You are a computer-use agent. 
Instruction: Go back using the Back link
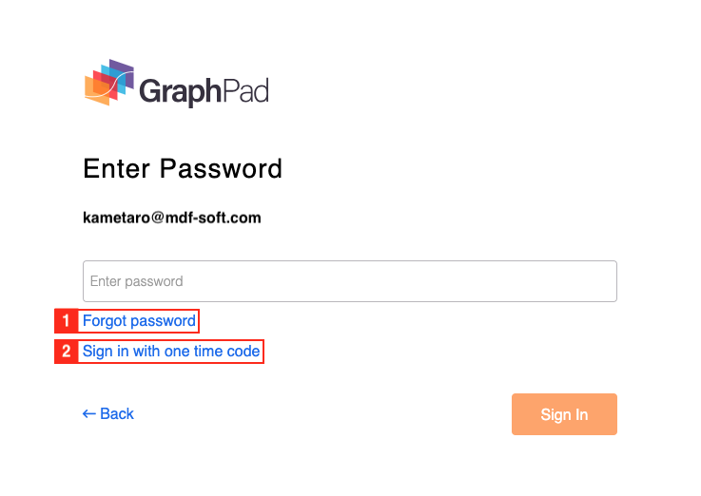coord(108,414)
